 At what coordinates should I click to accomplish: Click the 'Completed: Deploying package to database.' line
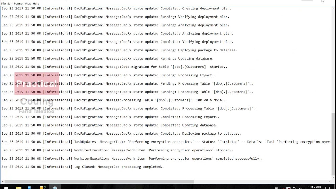click(x=121, y=134)
